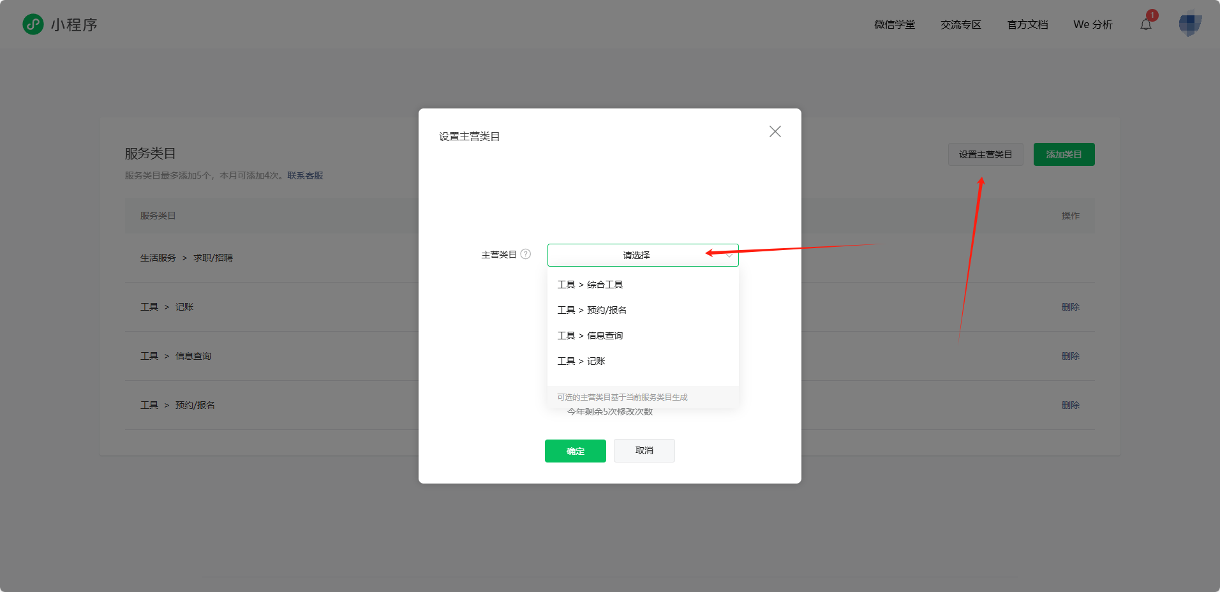Screen dimensions: 1220x592
Task: Open the notification bell
Action: coord(1146,24)
